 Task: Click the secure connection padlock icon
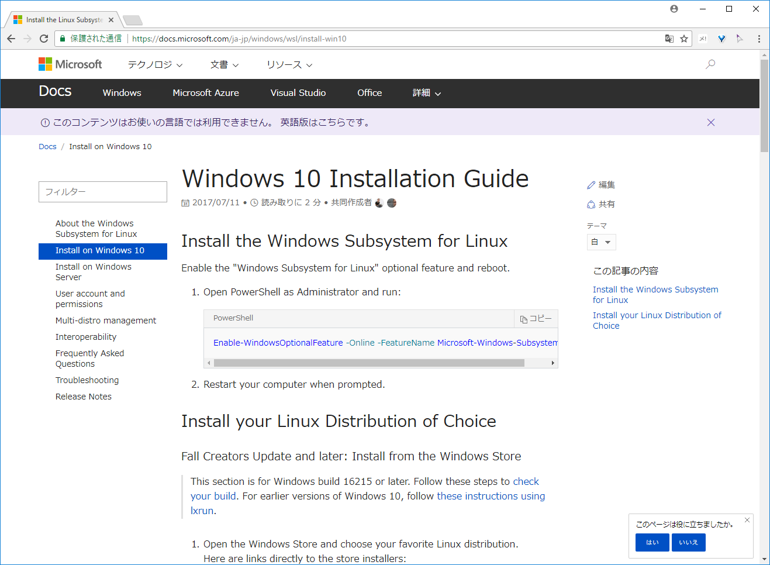pos(63,39)
